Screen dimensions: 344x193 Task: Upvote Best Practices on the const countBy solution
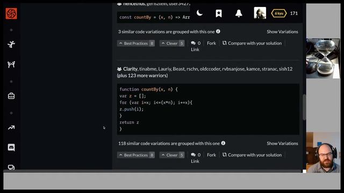click(136, 43)
